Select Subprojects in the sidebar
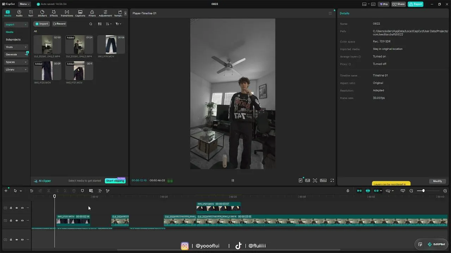 tap(13, 40)
